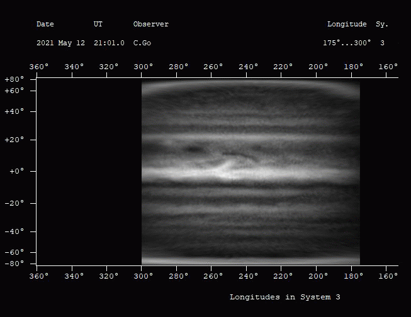Image resolution: width=411 pixels, height=317 pixels.
Task: Click the "-60°" latitude label
Action: click(x=14, y=252)
